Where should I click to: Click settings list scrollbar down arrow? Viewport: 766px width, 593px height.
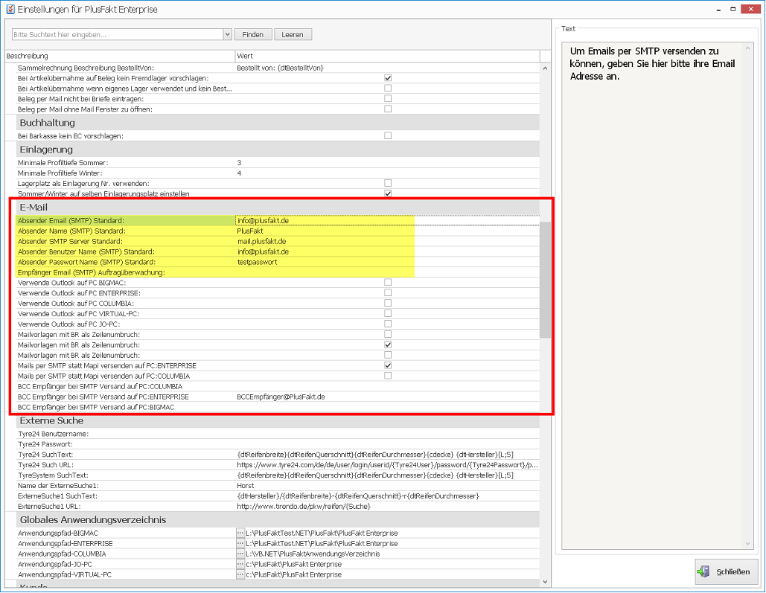tap(545, 582)
